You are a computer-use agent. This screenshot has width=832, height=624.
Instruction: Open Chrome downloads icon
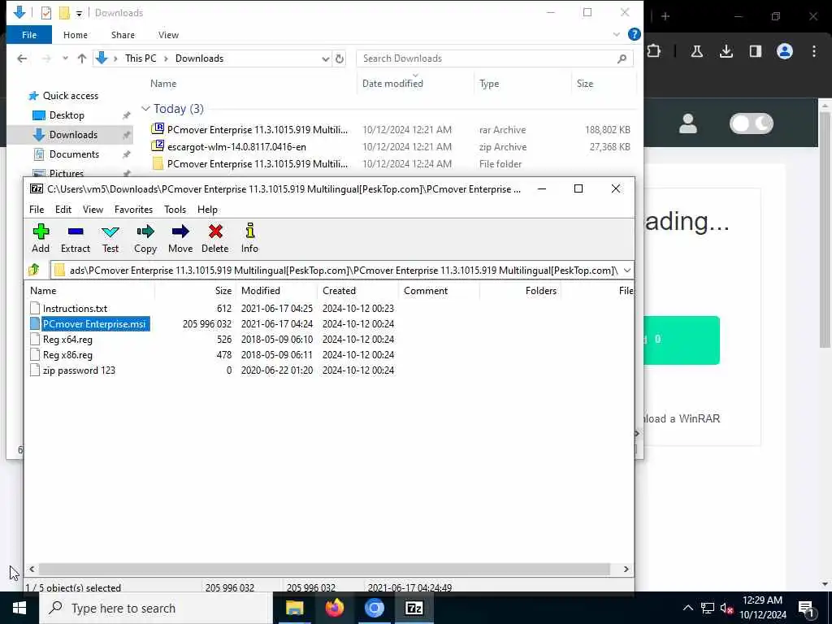click(x=726, y=51)
